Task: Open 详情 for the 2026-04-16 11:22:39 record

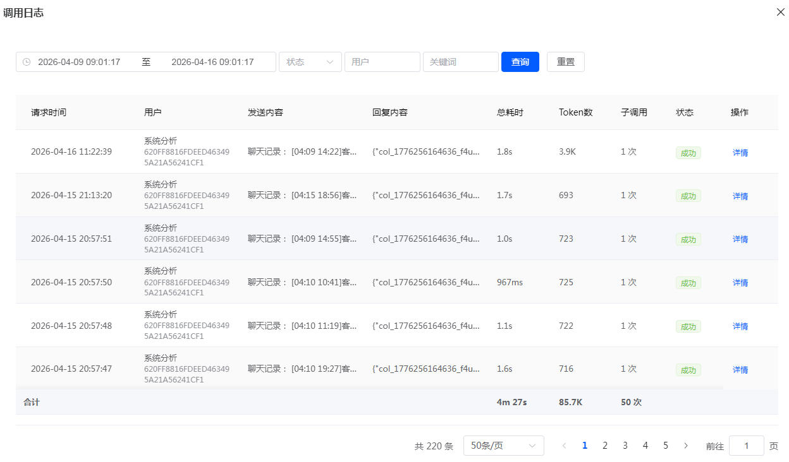Action: (740, 152)
